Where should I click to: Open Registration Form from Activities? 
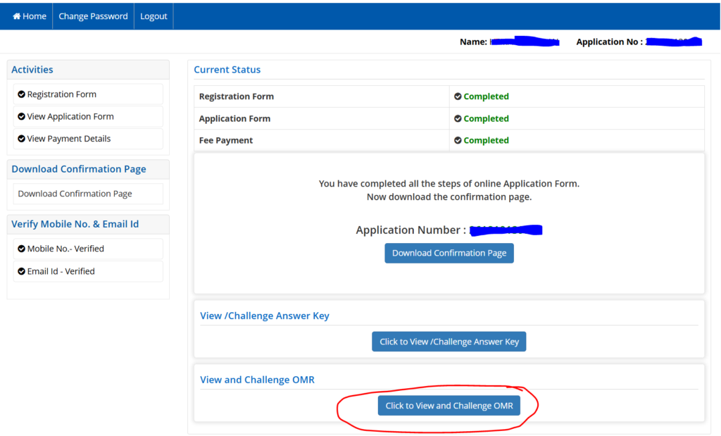coord(62,94)
